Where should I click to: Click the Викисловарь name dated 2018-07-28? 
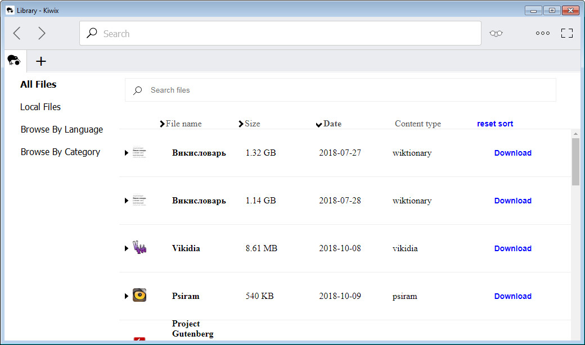[x=199, y=201]
